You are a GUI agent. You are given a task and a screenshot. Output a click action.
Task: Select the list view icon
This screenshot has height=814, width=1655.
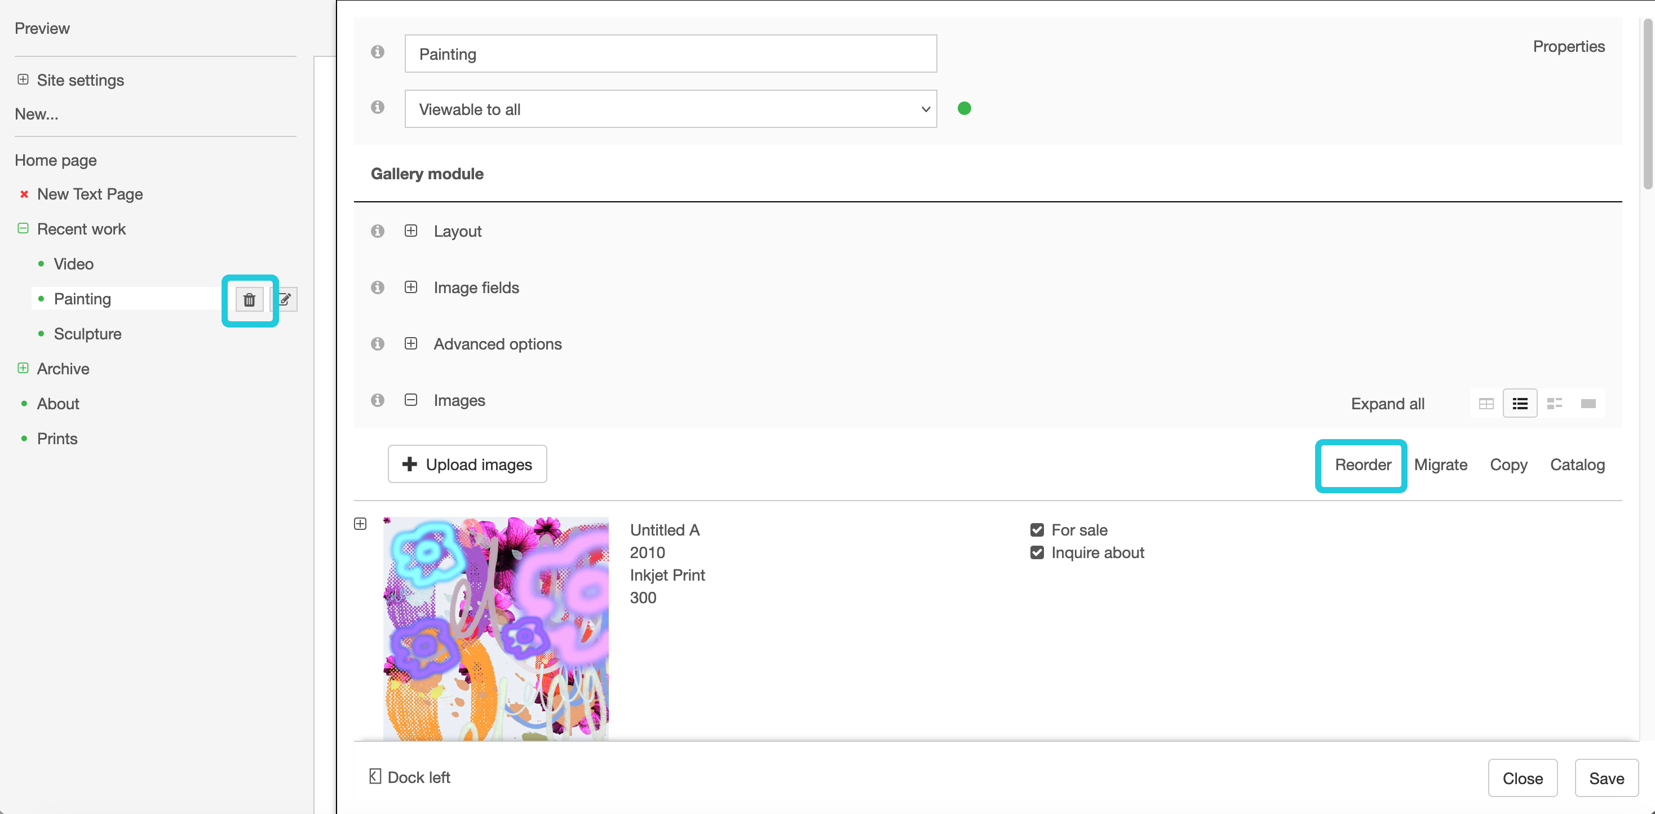(1520, 404)
